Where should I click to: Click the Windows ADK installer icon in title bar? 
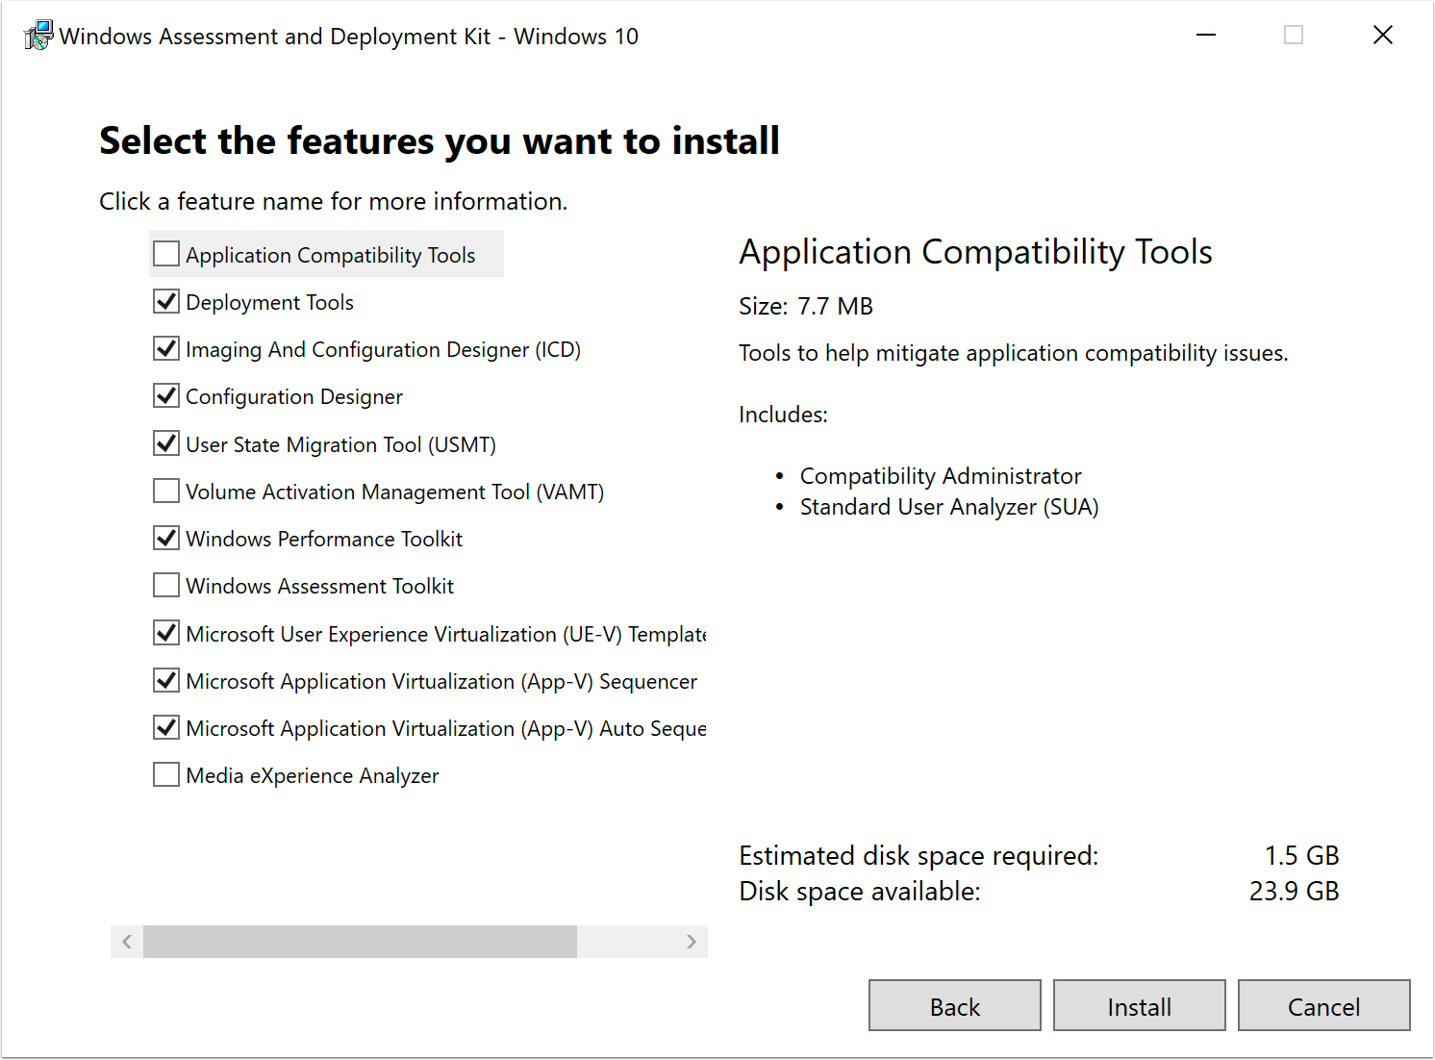click(38, 35)
